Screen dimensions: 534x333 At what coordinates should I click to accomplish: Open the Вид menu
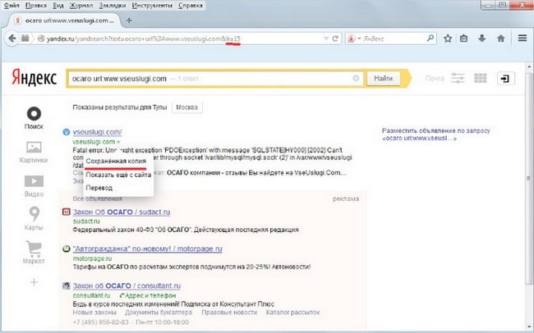pos(58,6)
